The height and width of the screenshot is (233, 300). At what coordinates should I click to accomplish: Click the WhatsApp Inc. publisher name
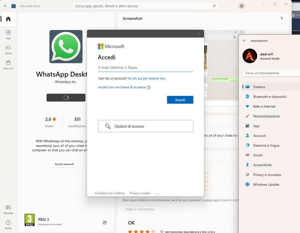coord(66,82)
